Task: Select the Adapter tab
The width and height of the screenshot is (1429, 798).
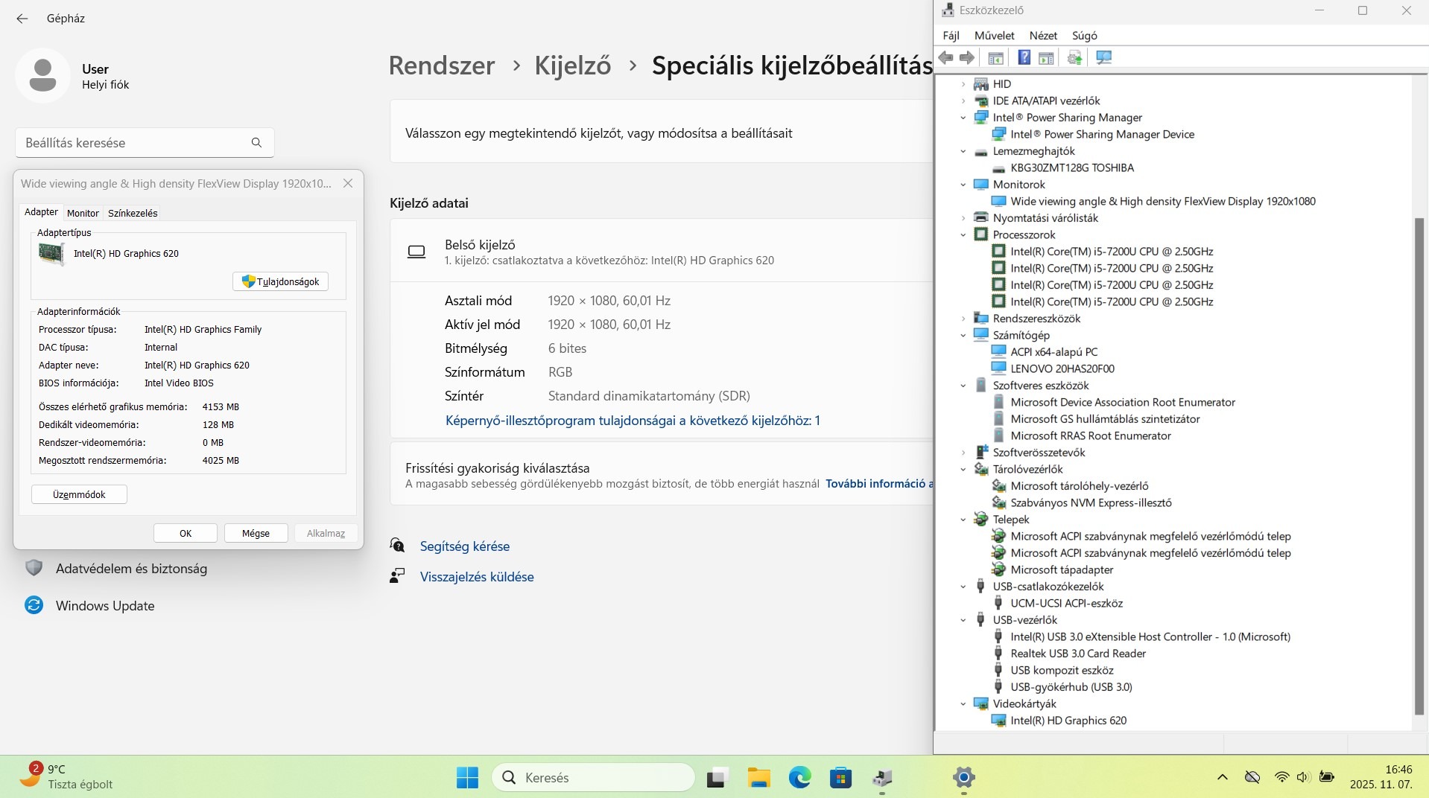Action: [41, 212]
